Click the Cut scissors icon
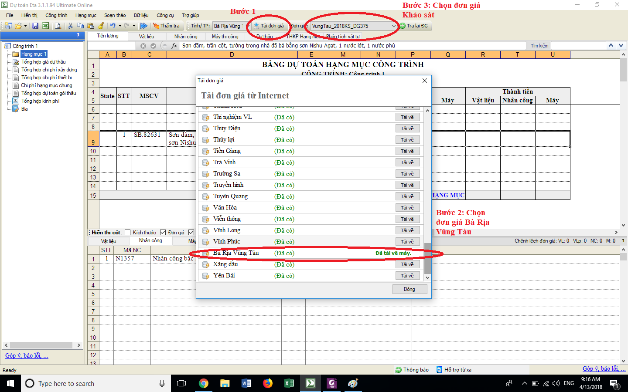 pos(70,26)
